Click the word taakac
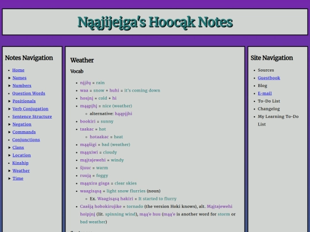 (x=87, y=129)
